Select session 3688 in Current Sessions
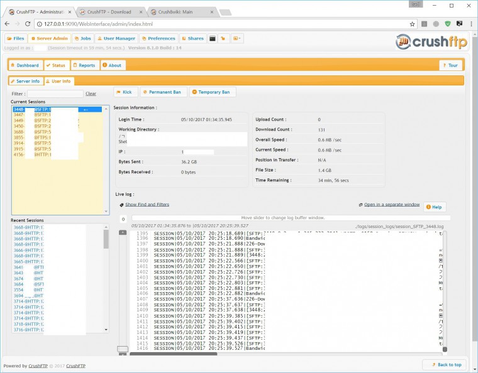Image resolution: width=478 pixels, height=373 pixels. pyautogui.click(x=57, y=132)
